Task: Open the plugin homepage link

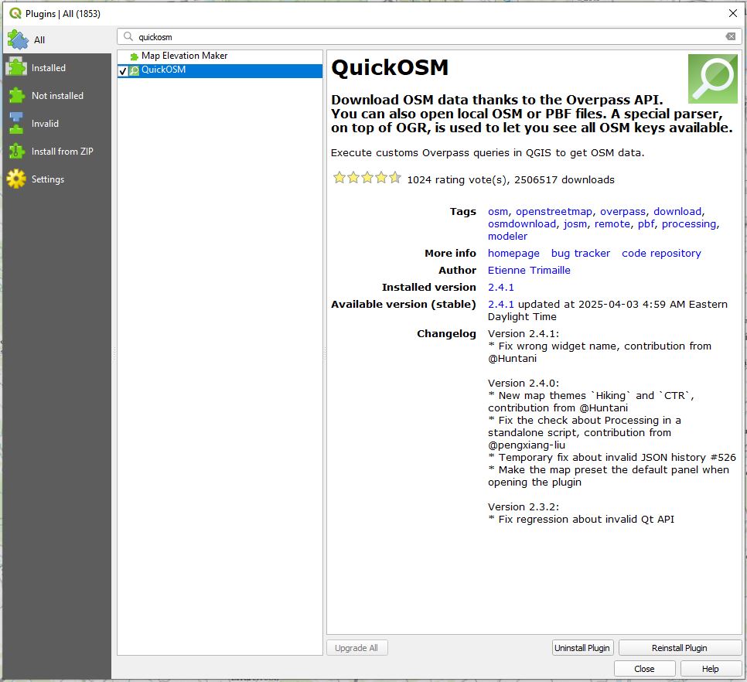Action: (513, 254)
